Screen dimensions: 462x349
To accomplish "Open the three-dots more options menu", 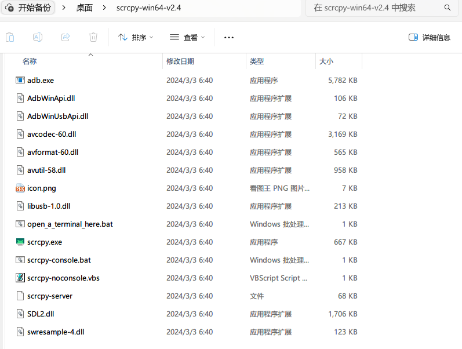I will pos(229,37).
